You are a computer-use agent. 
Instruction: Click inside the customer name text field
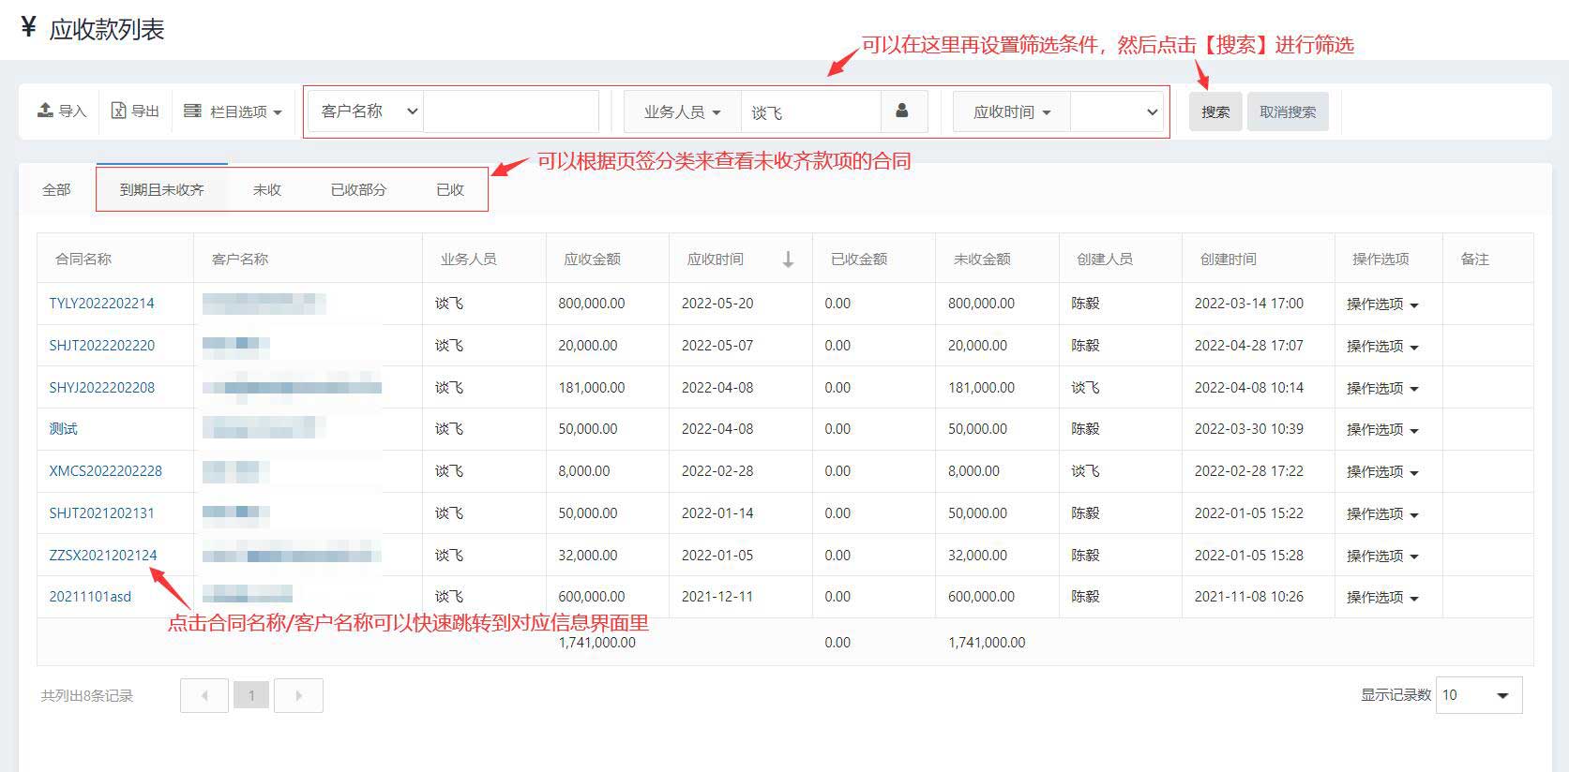(x=510, y=111)
